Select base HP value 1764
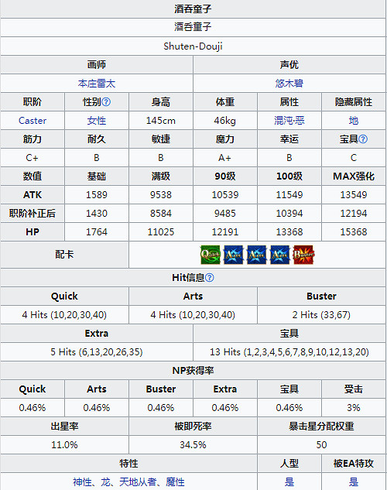Screen dimensions: 387x490 coord(97,232)
